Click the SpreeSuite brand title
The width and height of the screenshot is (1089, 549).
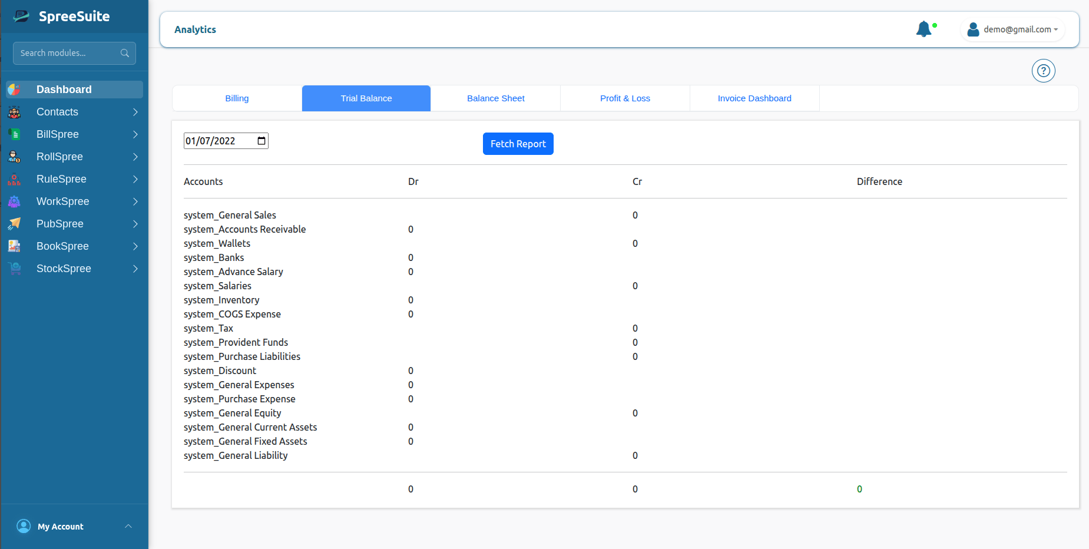tap(74, 16)
